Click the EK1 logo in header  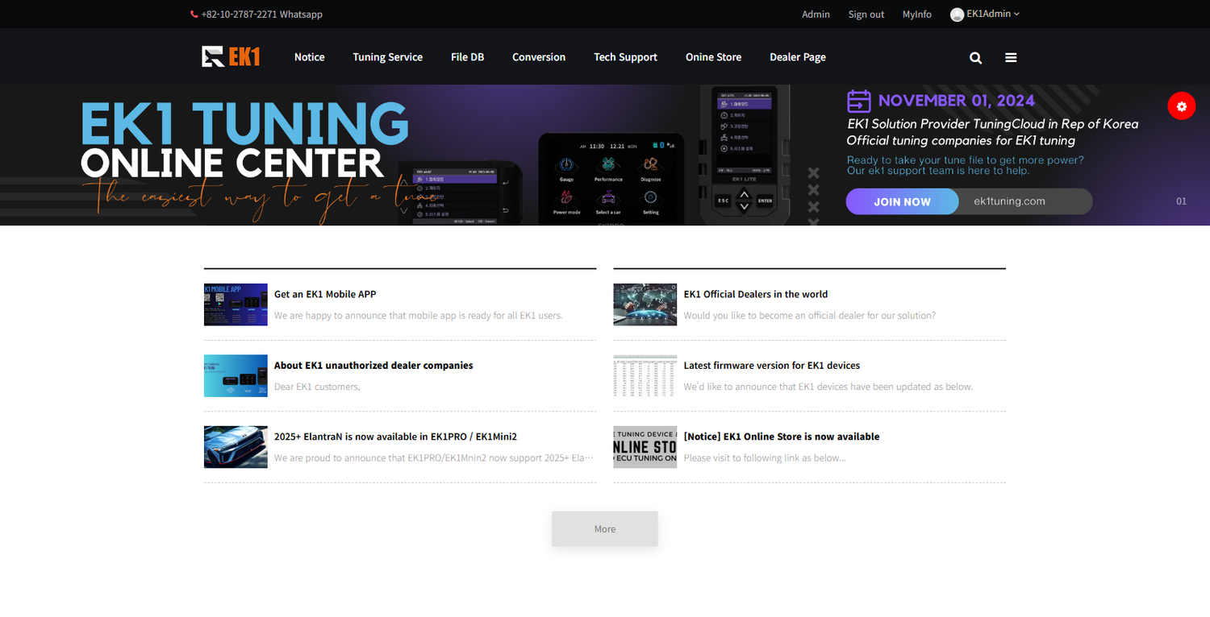tap(231, 56)
